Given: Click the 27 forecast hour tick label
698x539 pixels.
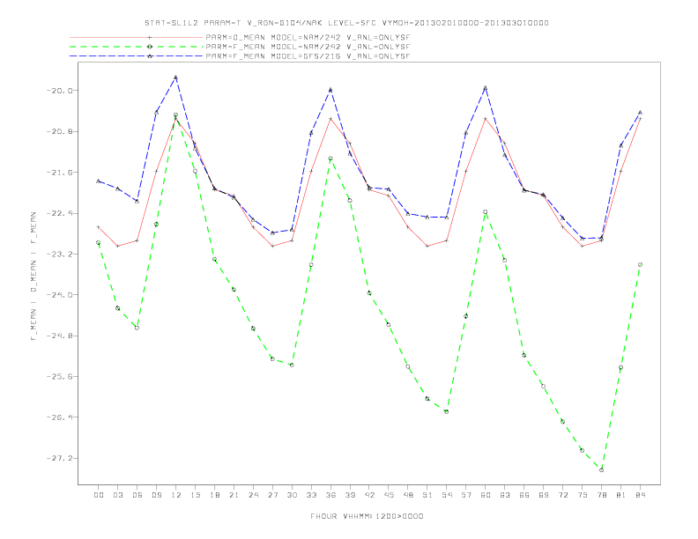Looking at the screenshot, I should [x=272, y=495].
